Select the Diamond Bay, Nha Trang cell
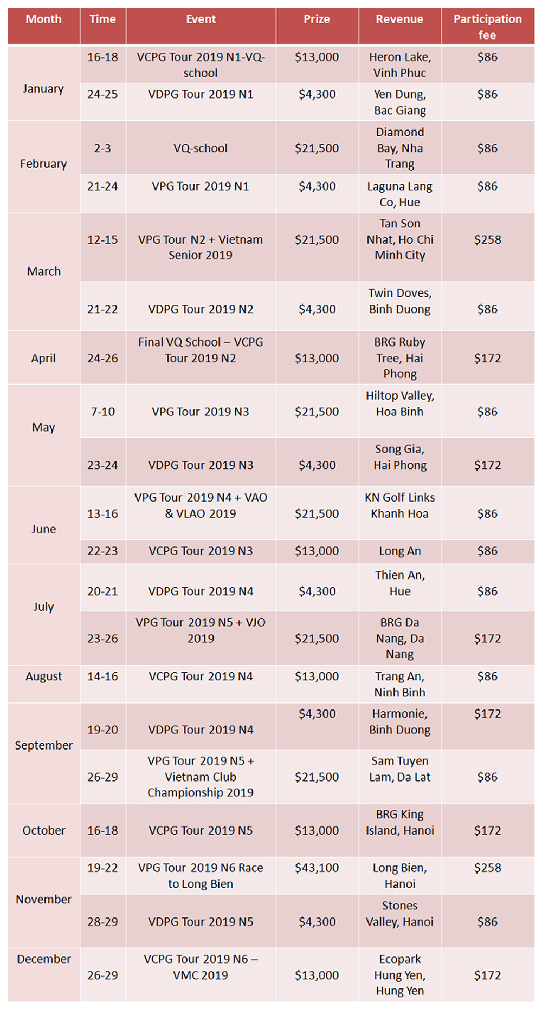The width and height of the screenshot is (542, 1009). (x=400, y=148)
